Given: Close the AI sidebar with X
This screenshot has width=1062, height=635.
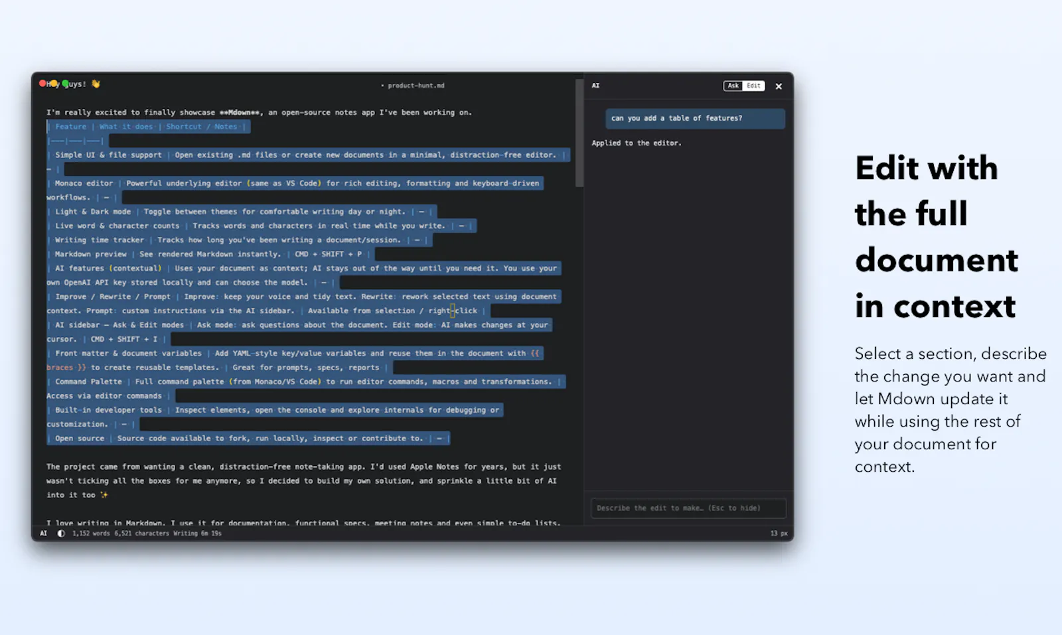Looking at the screenshot, I should pyautogui.click(x=779, y=86).
